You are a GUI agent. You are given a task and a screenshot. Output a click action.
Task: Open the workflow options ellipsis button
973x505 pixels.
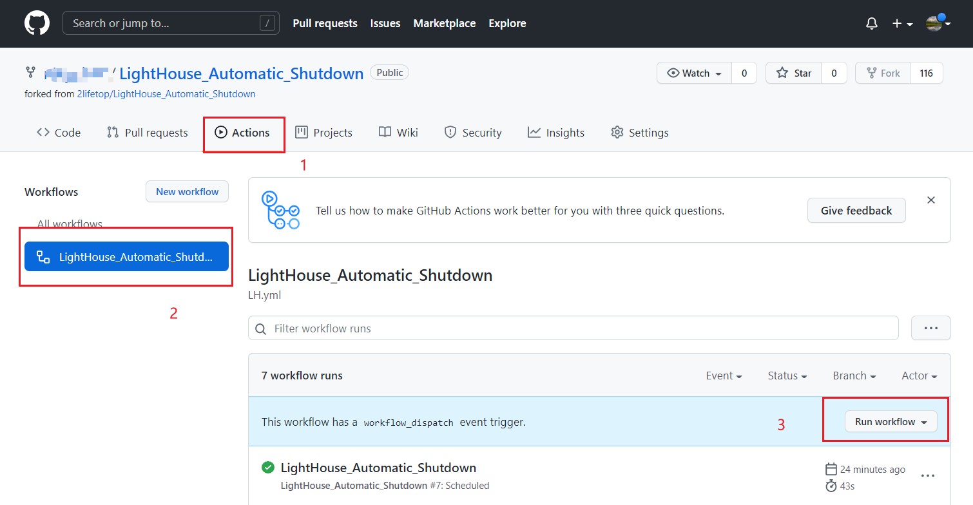pyautogui.click(x=931, y=328)
